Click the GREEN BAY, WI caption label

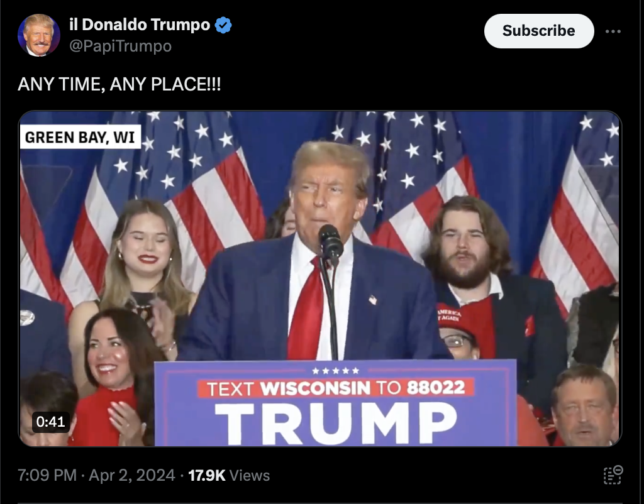point(80,136)
